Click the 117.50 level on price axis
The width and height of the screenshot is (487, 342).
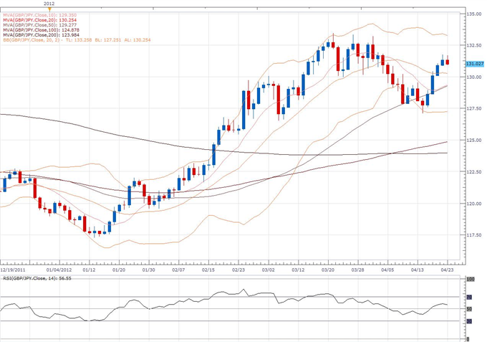click(x=473, y=234)
